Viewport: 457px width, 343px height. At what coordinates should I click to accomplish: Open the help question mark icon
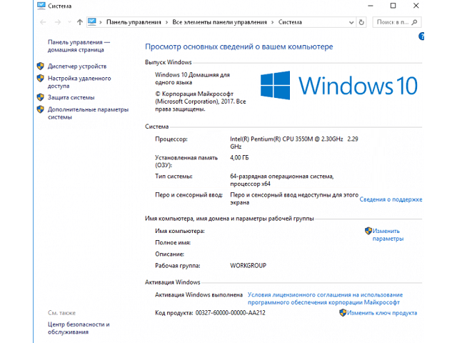[x=421, y=36]
